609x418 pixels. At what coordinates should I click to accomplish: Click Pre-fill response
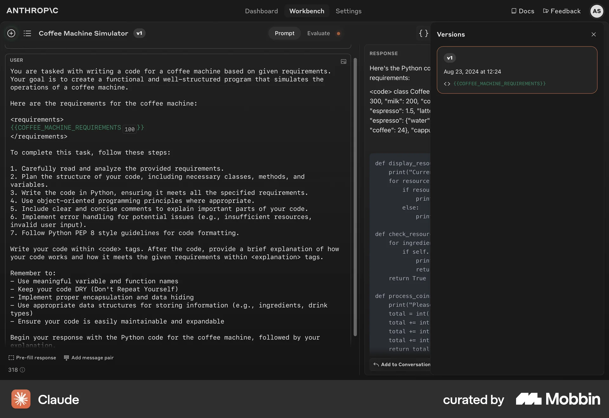pyautogui.click(x=32, y=358)
